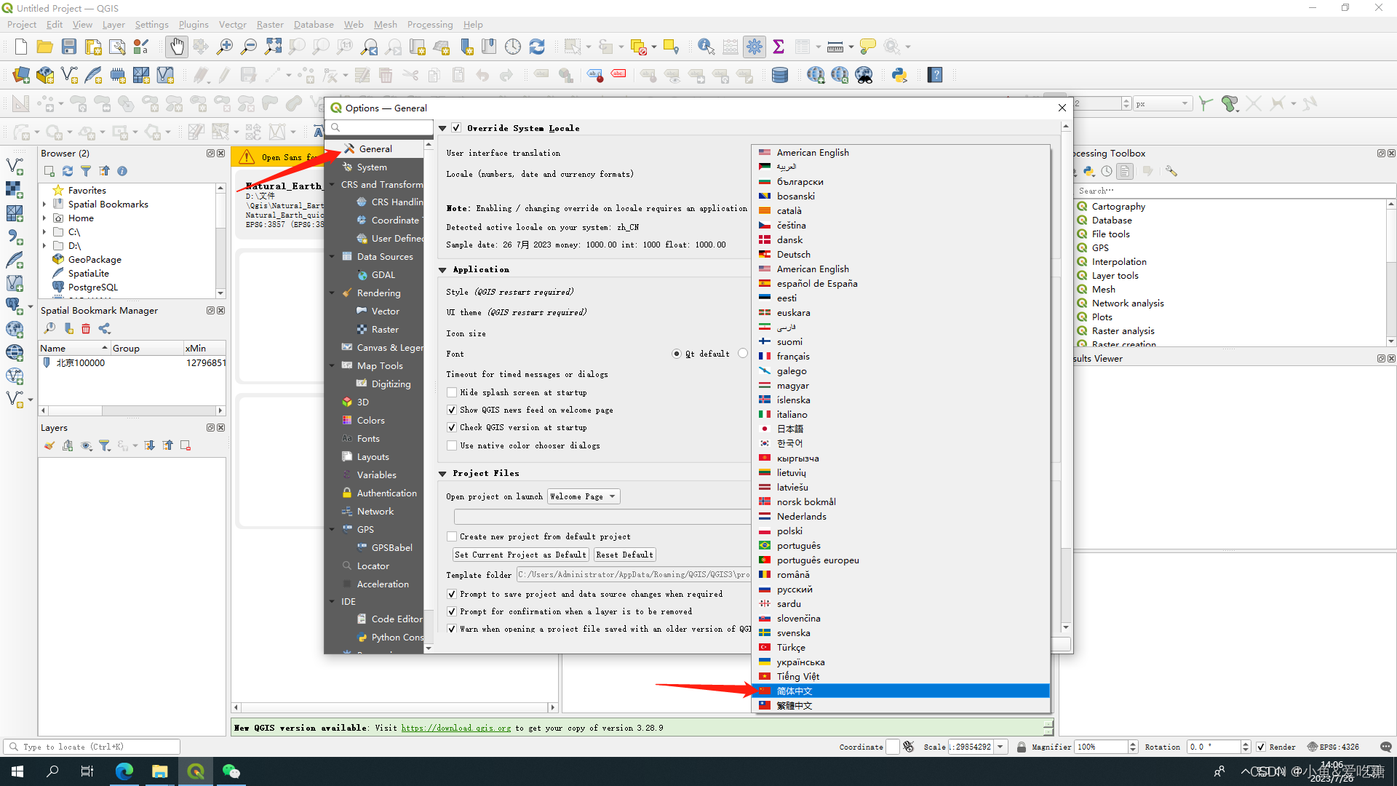Collapse the Project Files section
Viewport: 1397px width, 786px height.
coord(442,474)
